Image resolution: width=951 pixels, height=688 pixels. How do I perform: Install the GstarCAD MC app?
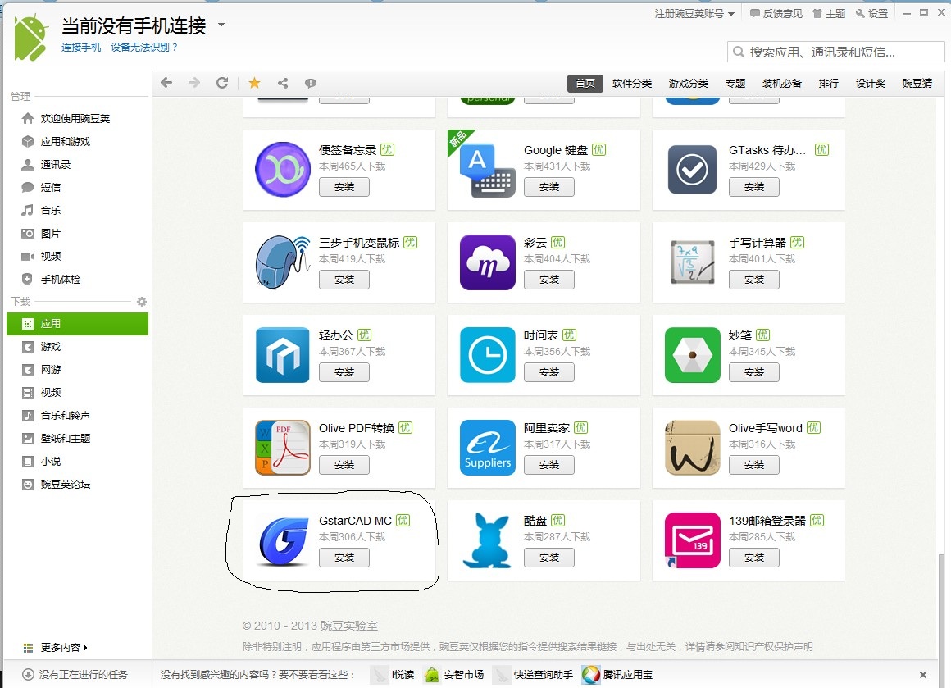coord(344,558)
